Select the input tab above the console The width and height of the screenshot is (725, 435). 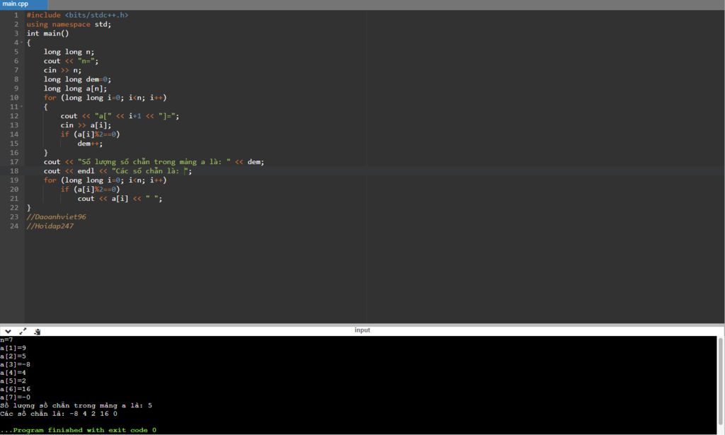[362, 330]
